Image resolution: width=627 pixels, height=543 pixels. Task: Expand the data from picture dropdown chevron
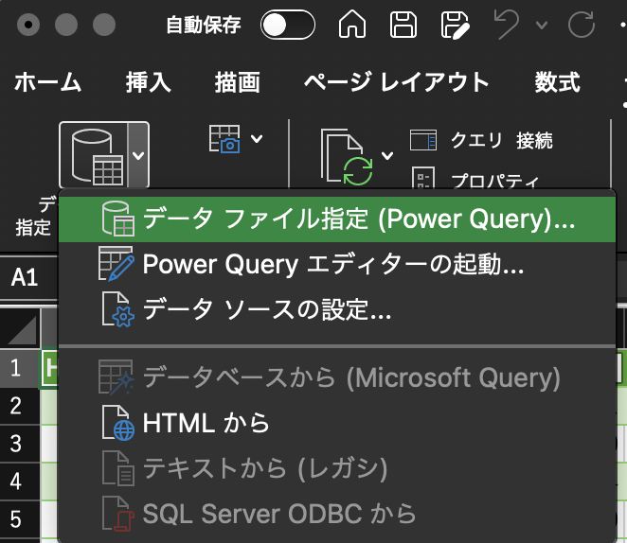(x=257, y=138)
